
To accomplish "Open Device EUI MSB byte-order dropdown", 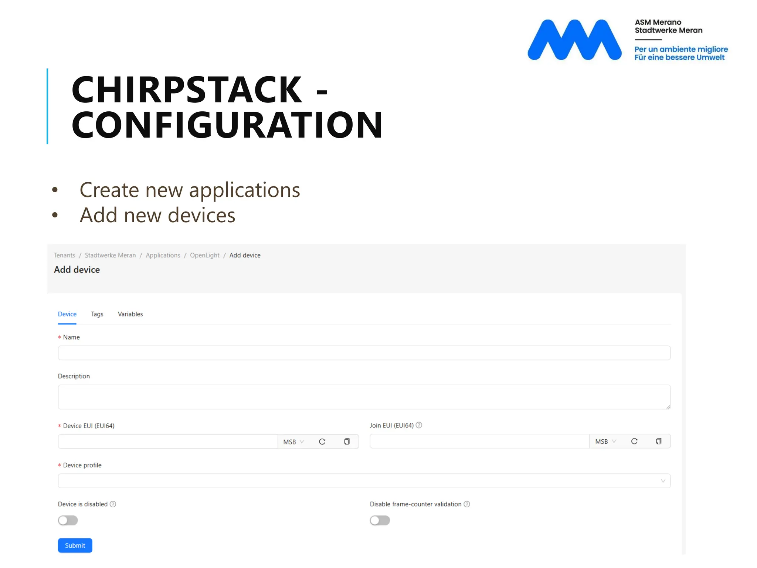I will coord(294,442).
